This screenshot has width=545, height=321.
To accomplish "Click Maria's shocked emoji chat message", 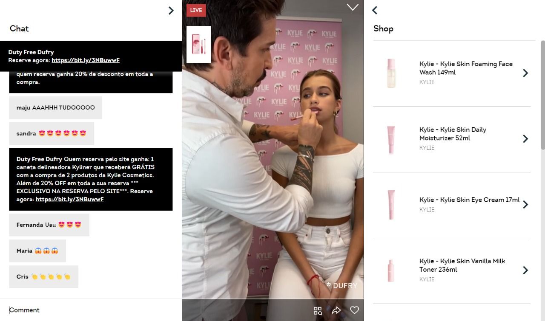I will (37, 251).
